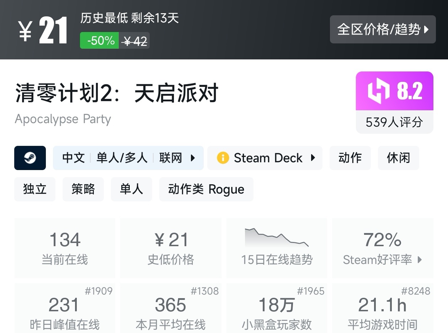448x333 pixels.
Task: Tap 中文 language label in chip
Action: click(74, 158)
